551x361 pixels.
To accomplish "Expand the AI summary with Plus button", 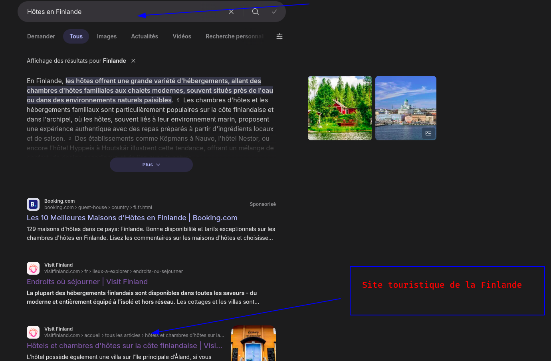I will pyautogui.click(x=151, y=165).
